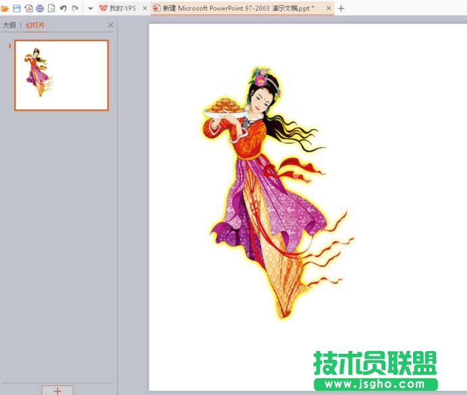Open print preview icon
The image size is (467, 395).
tap(51, 8)
